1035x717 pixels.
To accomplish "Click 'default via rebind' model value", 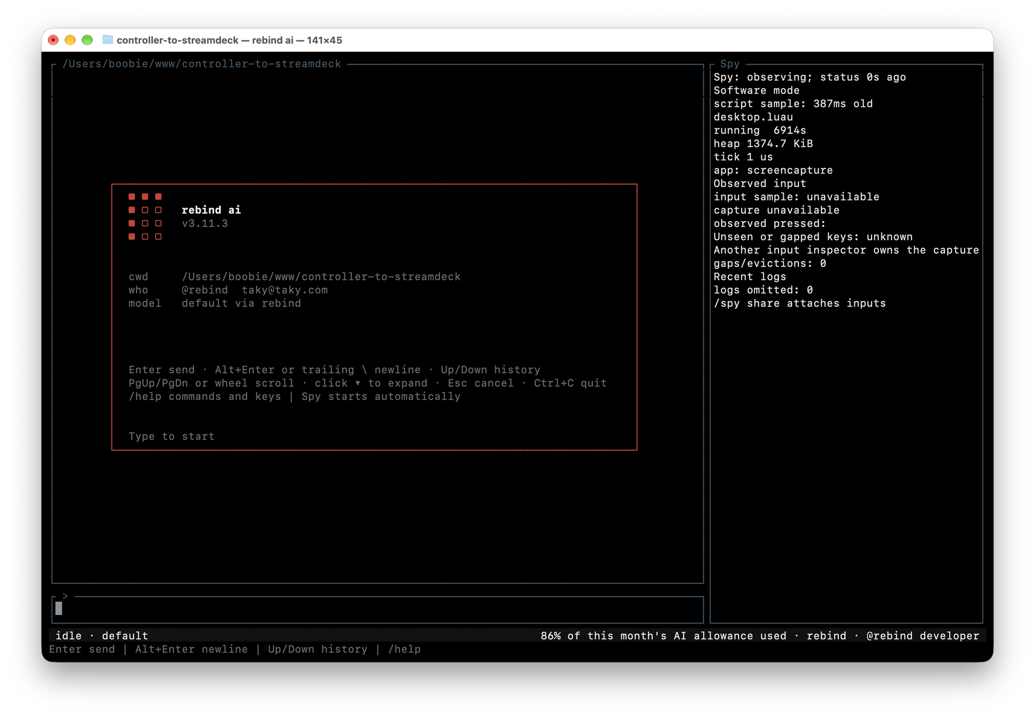I will coord(241,303).
